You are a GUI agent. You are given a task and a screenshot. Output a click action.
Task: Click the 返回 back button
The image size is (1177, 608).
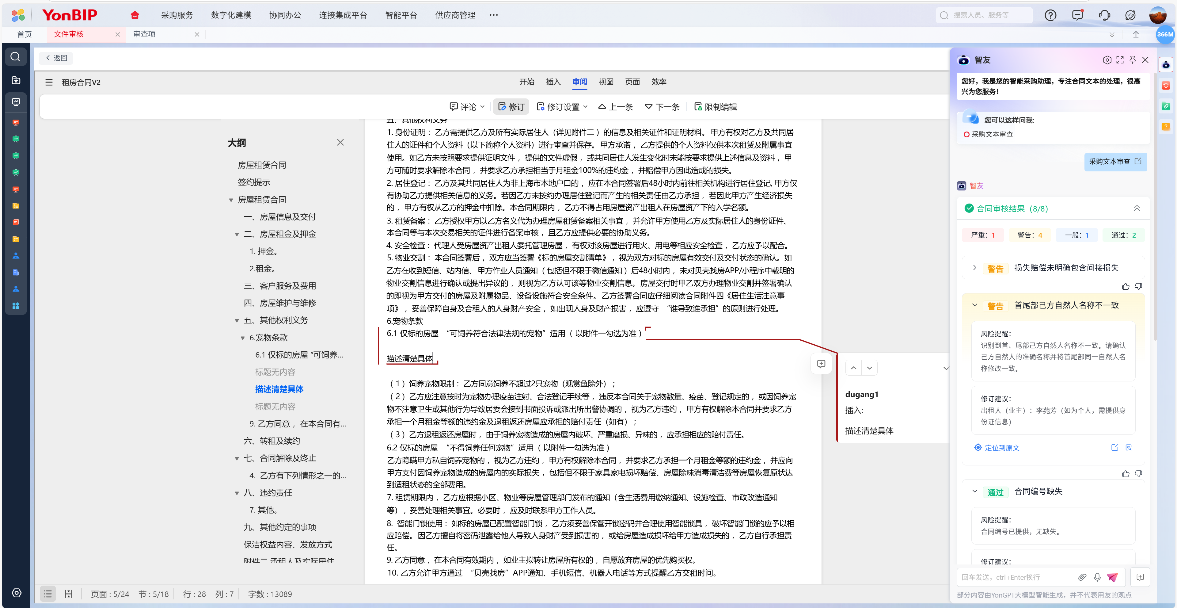coord(56,58)
